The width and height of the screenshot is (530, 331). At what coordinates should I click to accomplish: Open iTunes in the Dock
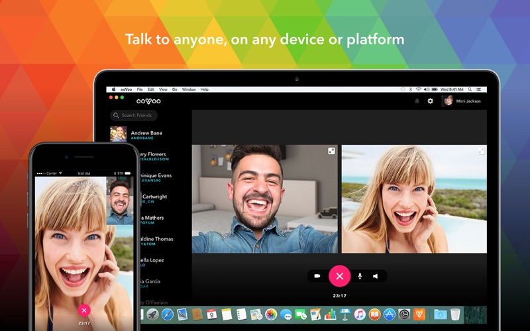[x=360, y=314]
